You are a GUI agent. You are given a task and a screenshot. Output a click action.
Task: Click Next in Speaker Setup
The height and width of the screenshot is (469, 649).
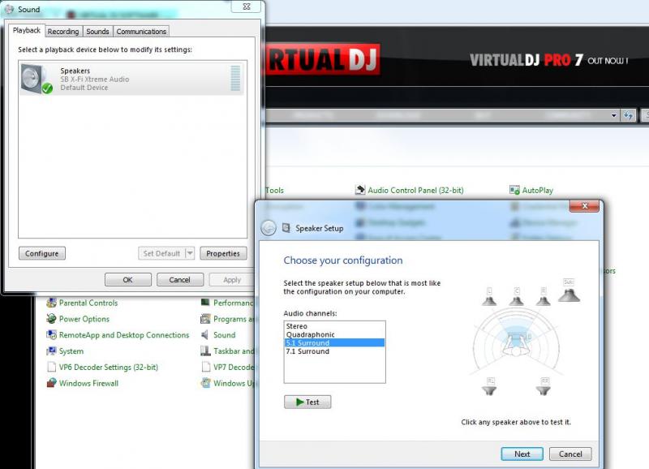[x=522, y=454]
